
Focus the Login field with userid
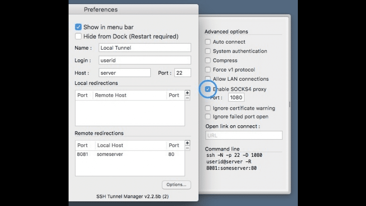coord(145,61)
